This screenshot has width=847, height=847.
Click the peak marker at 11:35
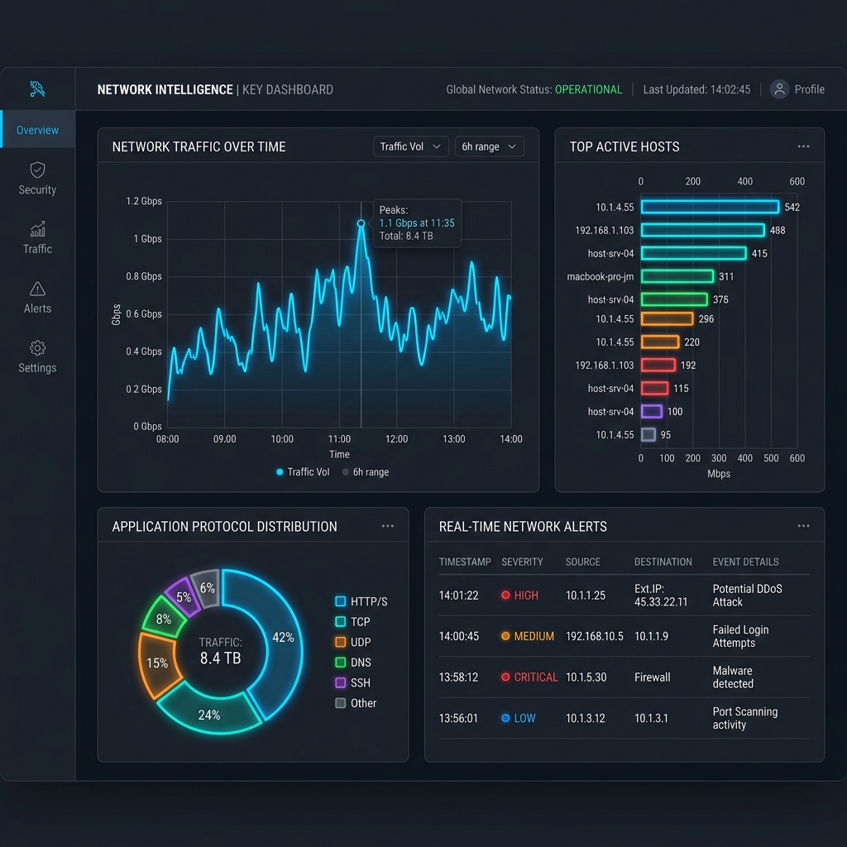[361, 223]
